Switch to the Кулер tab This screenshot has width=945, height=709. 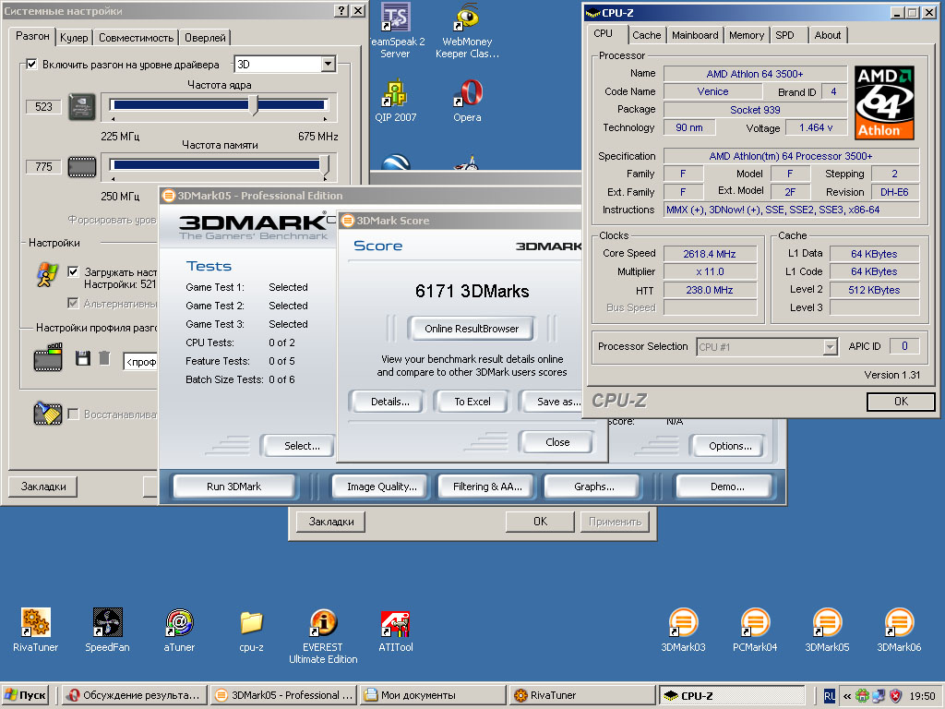[x=74, y=37]
